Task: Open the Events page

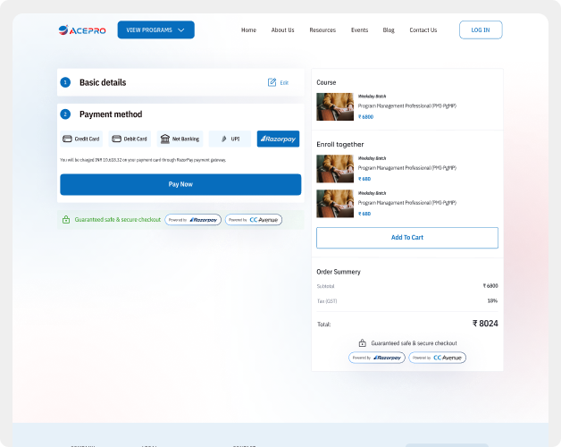Action: tap(359, 30)
